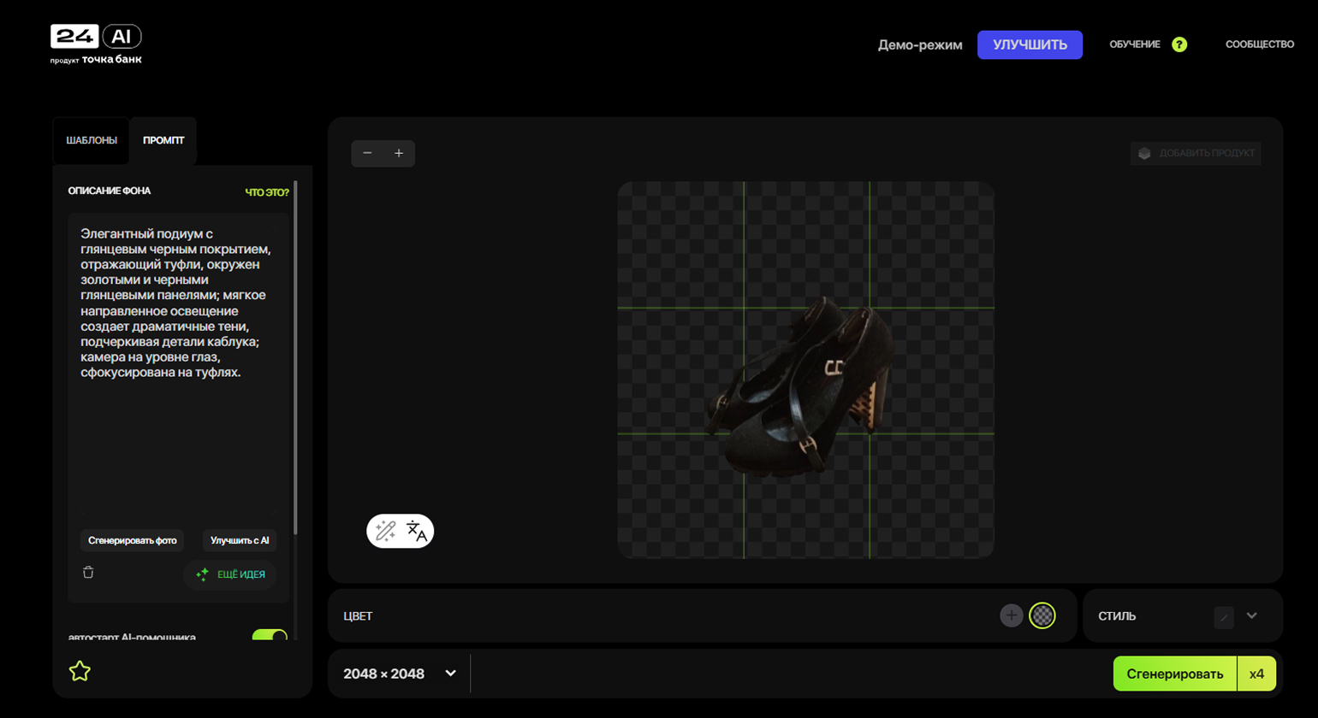Click the translate language icon
This screenshot has width=1318, height=718.
pos(416,531)
